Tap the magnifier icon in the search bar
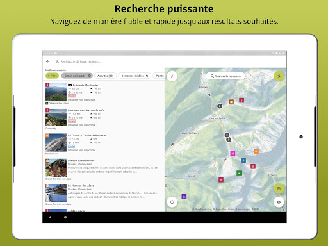Screen dimensions: 328x246 tap(57, 61)
